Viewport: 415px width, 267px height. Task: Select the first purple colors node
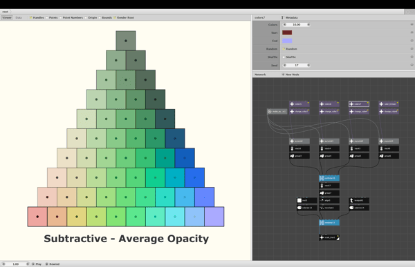299,104
